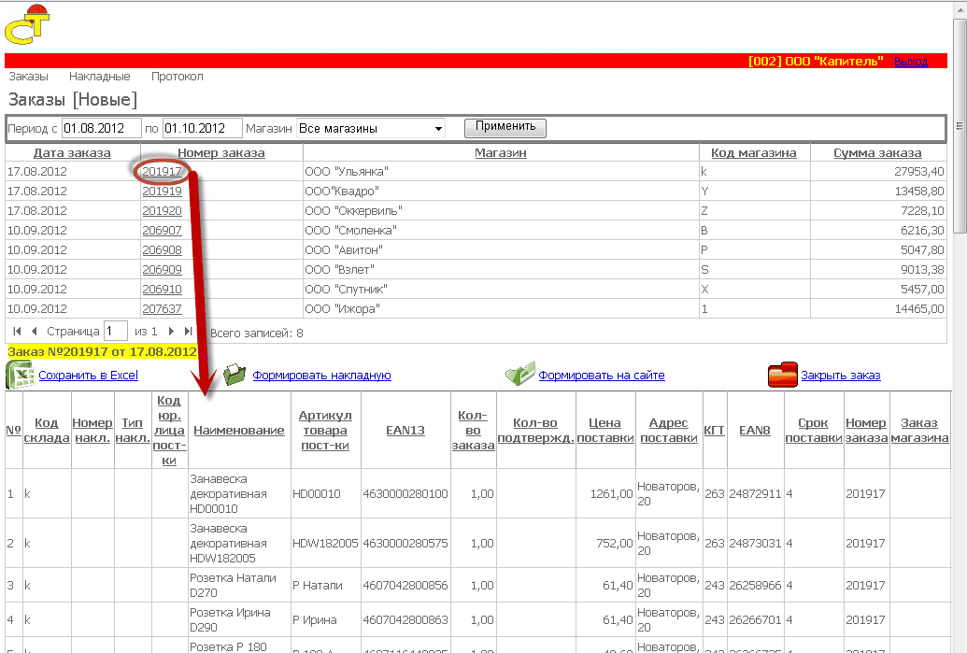Go to previous page of orders
The width and height of the screenshot is (967, 653).
point(35,331)
